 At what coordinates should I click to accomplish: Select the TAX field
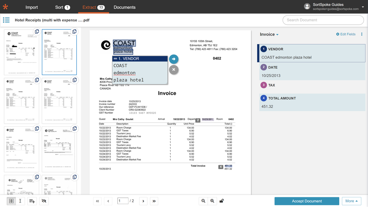pyautogui.click(x=312, y=85)
